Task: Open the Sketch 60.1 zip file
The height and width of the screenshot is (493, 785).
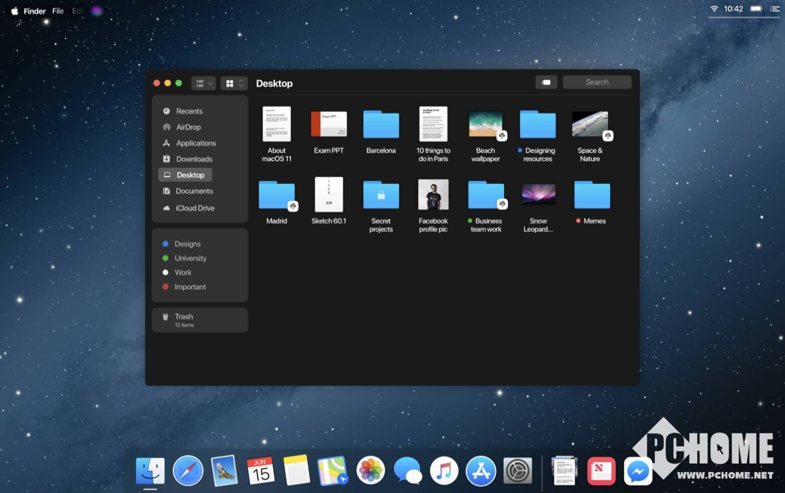Action: (329, 195)
